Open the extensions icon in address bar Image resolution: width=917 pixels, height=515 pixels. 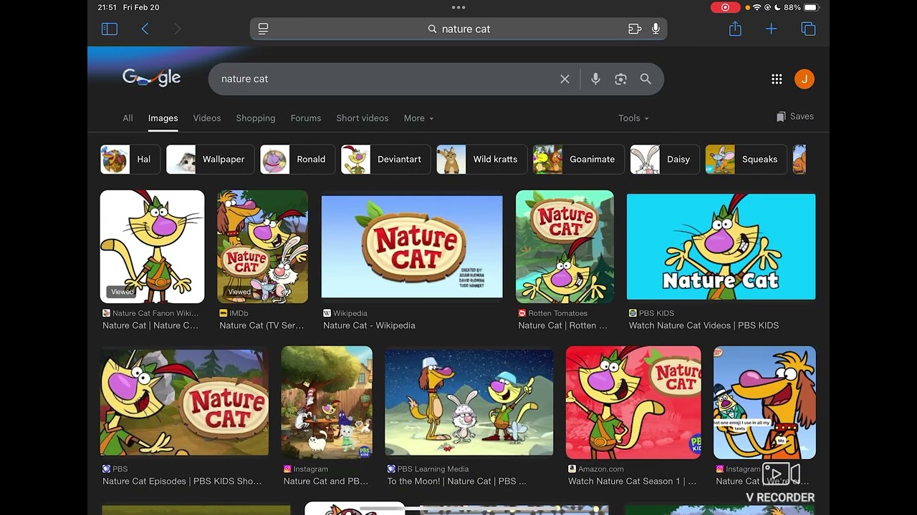634,29
